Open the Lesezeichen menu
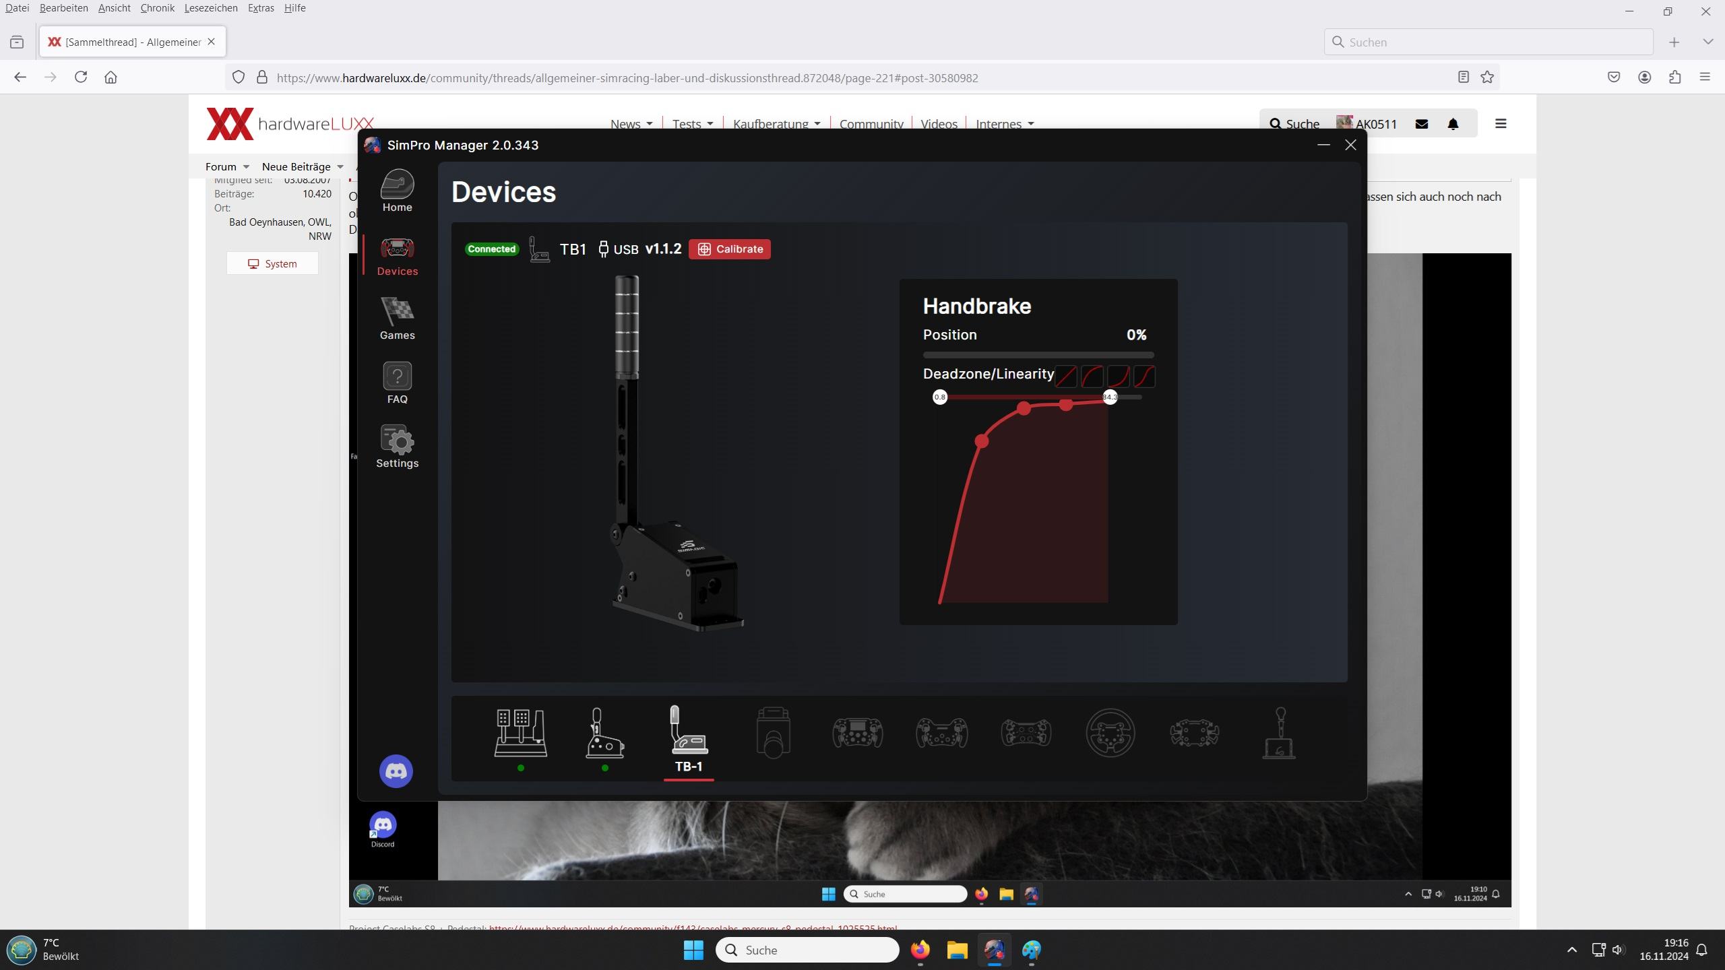 pyautogui.click(x=211, y=8)
